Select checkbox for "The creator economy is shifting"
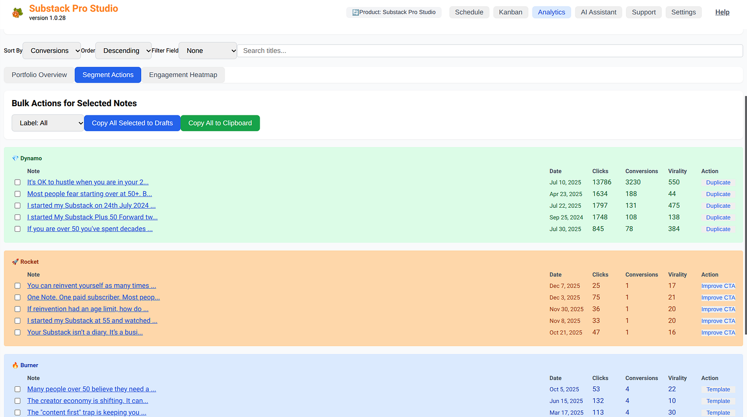747x417 pixels. (17, 401)
